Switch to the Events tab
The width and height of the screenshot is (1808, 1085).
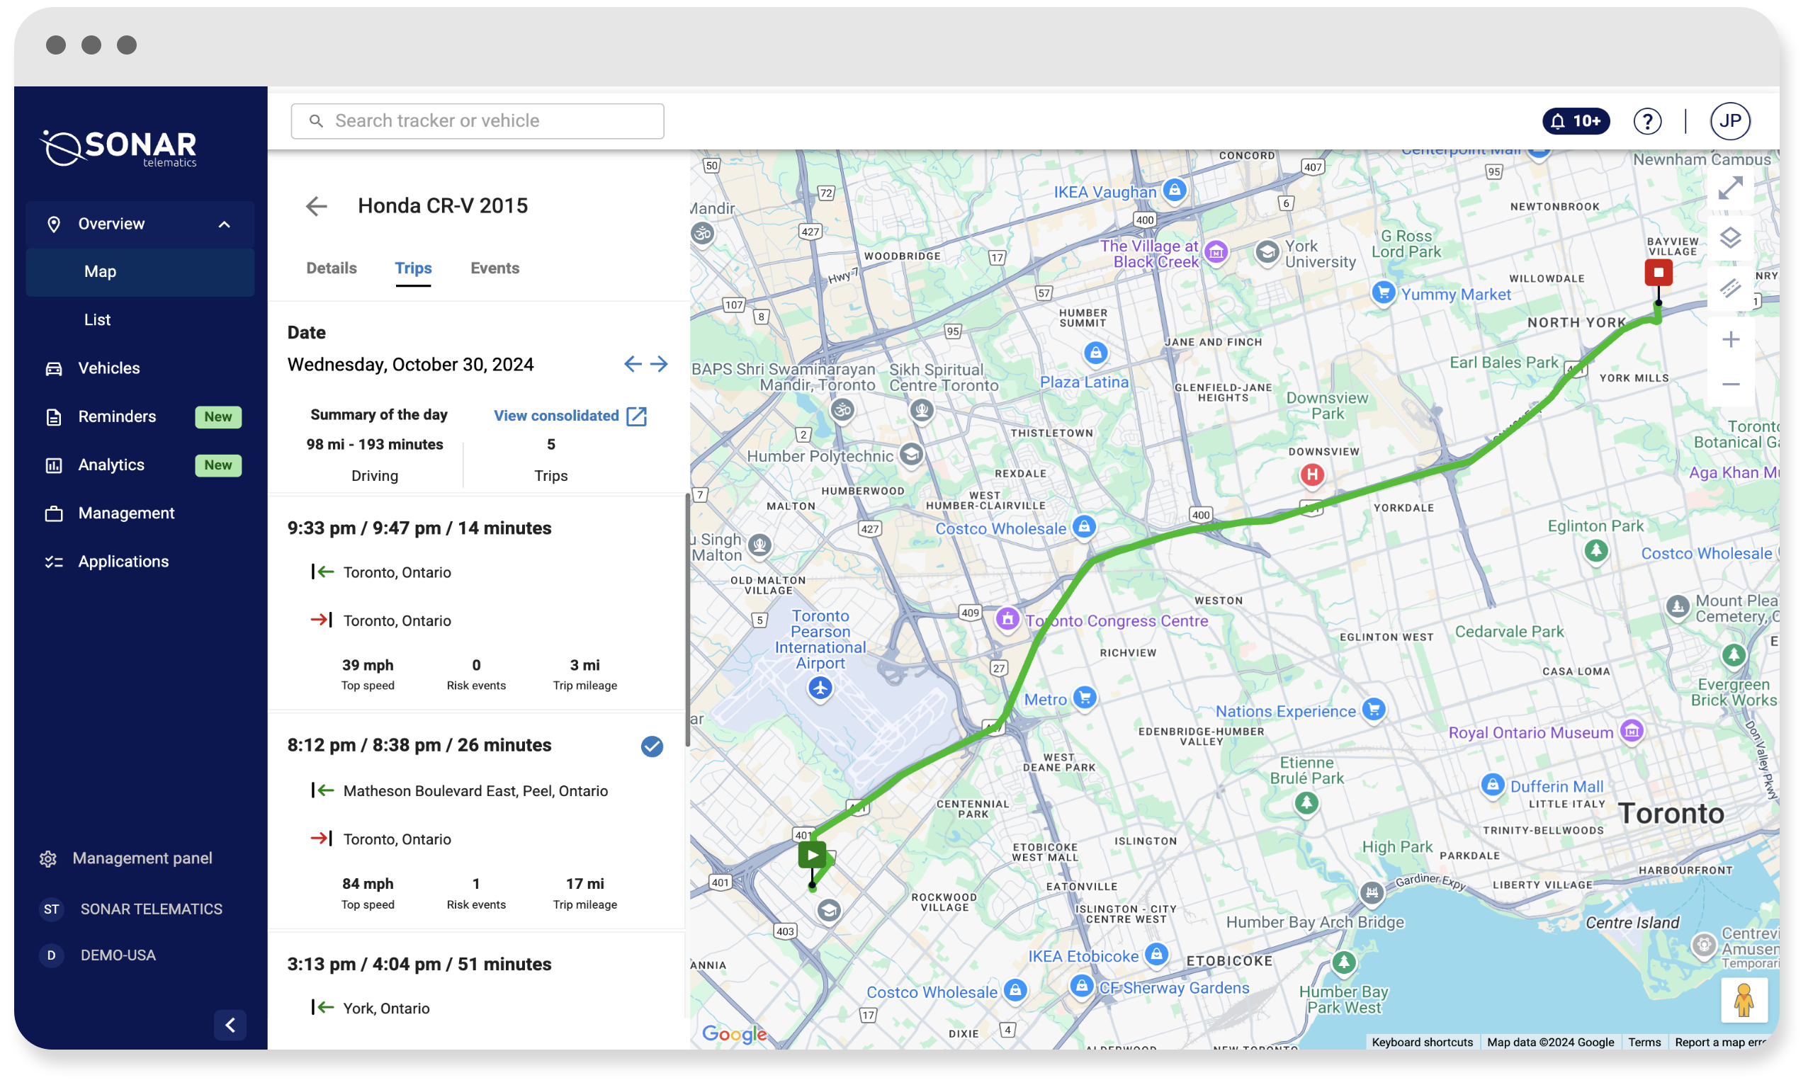coord(495,268)
